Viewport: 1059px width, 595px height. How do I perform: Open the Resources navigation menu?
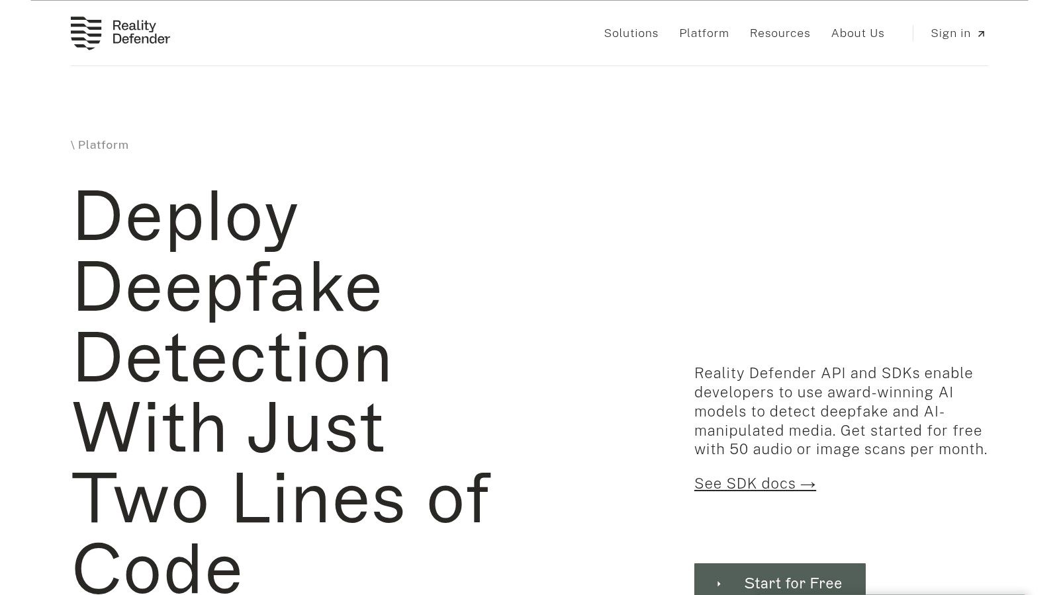point(780,33)
